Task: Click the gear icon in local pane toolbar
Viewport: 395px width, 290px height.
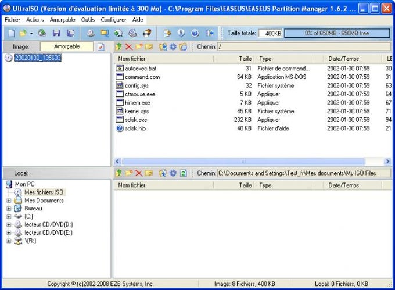Action: [x=173, y=173]
